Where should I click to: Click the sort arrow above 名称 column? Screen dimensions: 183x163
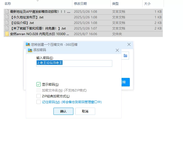38,1
